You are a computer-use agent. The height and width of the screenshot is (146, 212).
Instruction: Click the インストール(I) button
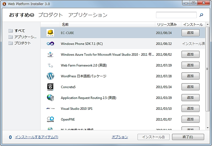[x=154, y=137]
